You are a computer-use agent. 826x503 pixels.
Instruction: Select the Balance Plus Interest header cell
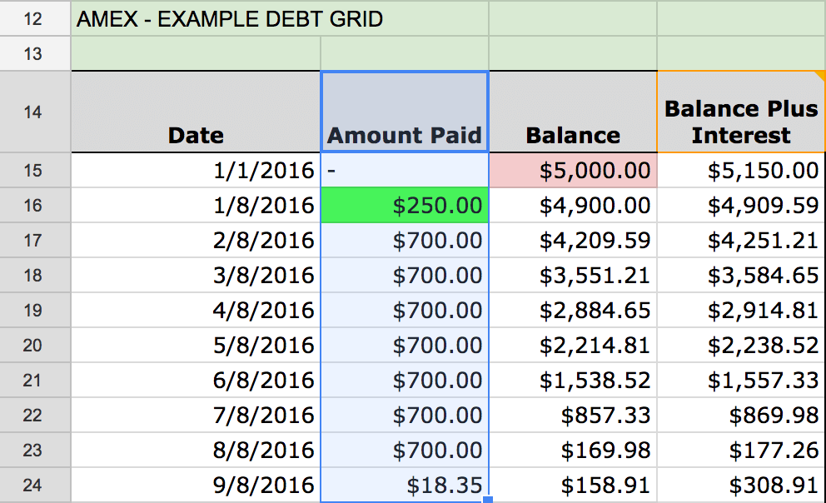740,112
